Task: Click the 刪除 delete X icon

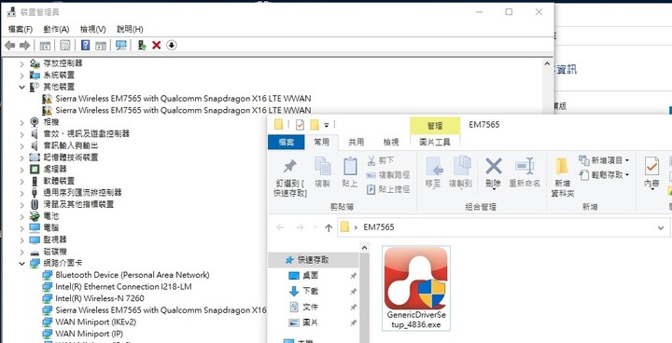Action: 494,166
